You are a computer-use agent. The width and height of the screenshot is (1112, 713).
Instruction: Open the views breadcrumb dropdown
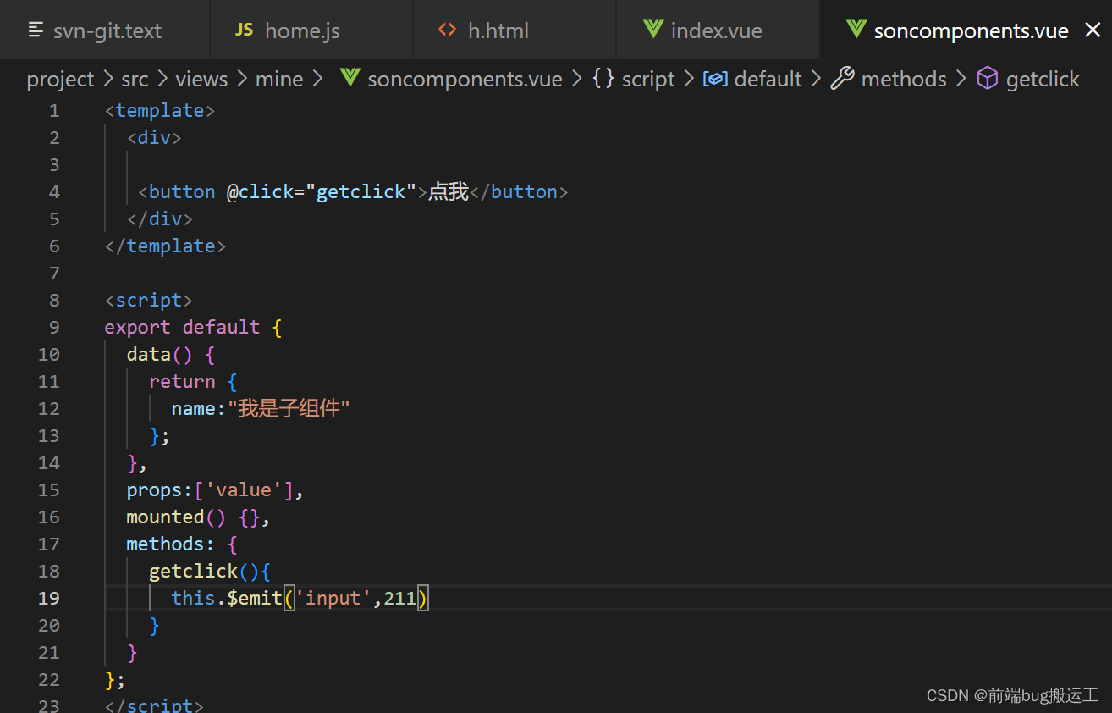[x=201, y=78]
